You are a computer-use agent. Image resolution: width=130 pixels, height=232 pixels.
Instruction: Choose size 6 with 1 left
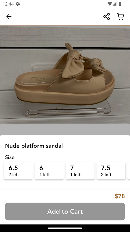[x=49, y=171]
